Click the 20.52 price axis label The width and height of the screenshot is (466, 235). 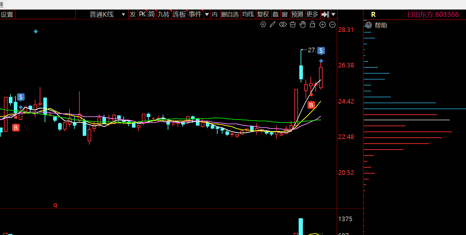[x=346, y=173]
